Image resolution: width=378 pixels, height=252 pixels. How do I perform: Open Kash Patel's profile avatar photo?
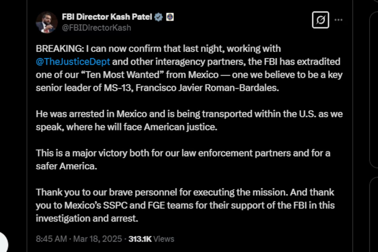(x=47, y=23)
